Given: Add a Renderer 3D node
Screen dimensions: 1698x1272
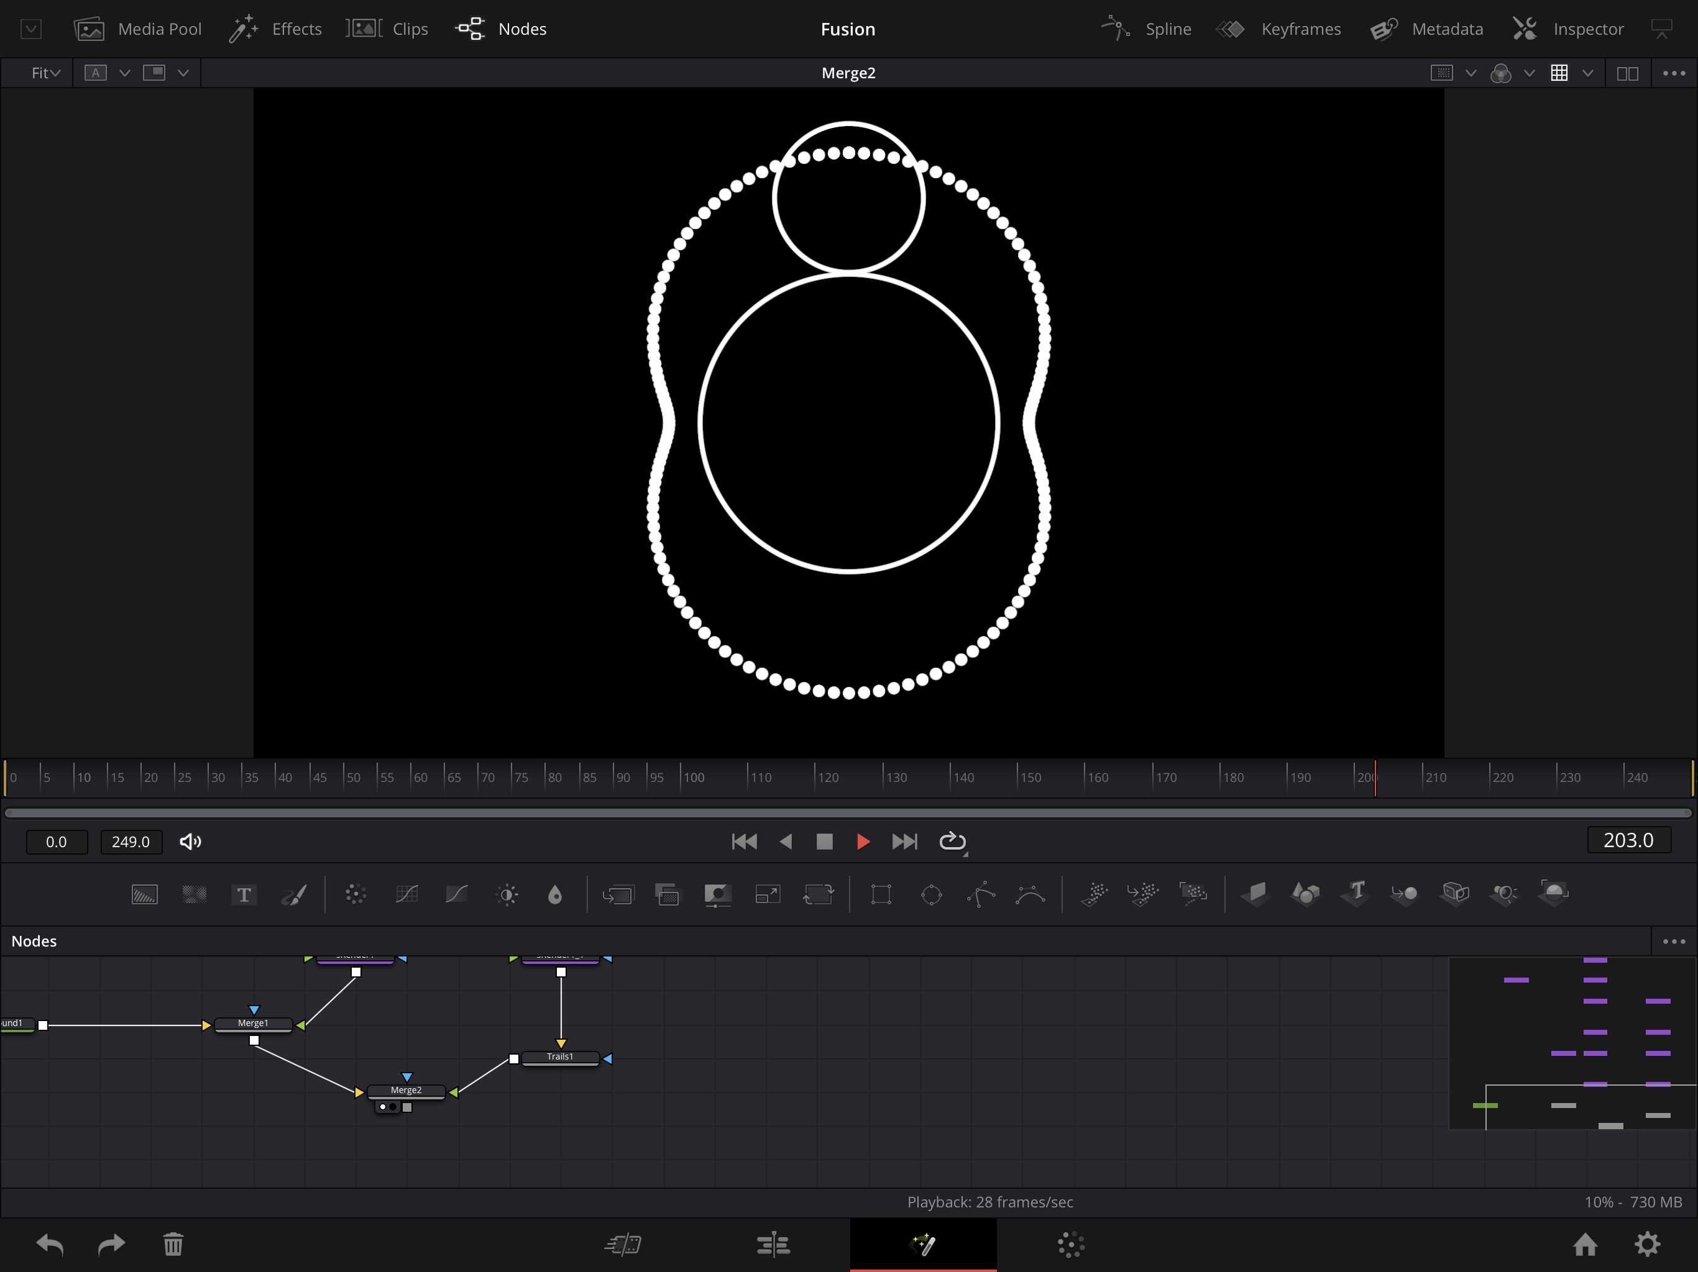Looking at the screenshot, I should pyautogui.click(x=1554, y=894).
